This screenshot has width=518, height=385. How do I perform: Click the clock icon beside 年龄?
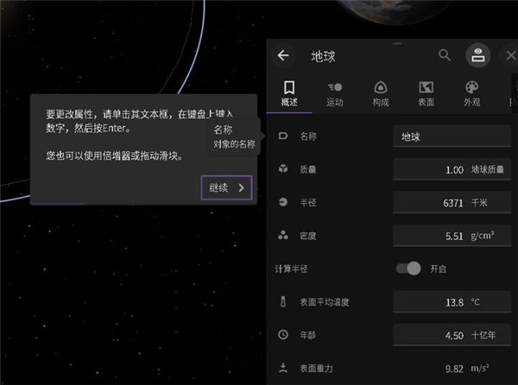(x=283, y=334)
